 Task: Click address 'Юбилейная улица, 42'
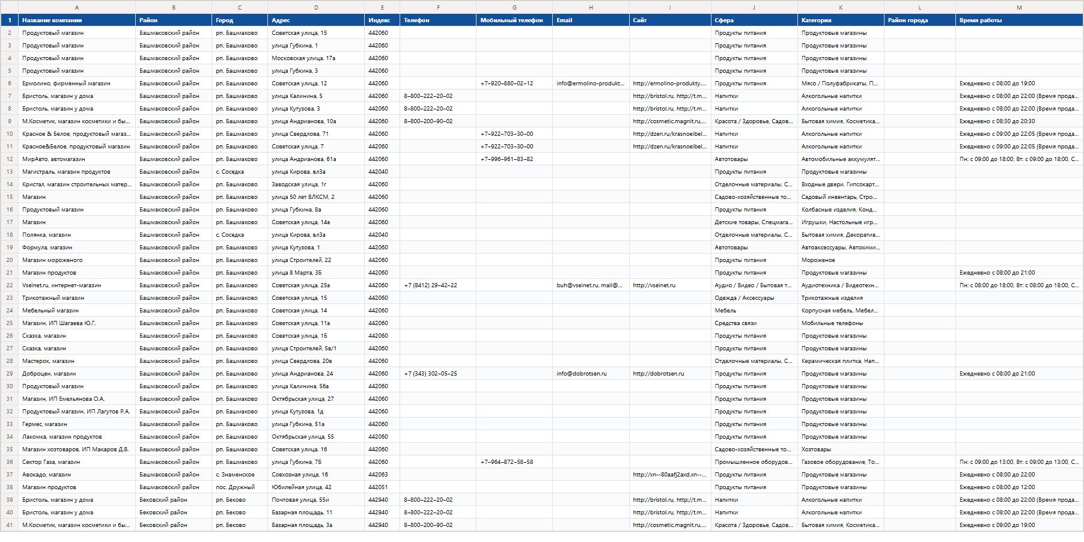tap(316, 487)
